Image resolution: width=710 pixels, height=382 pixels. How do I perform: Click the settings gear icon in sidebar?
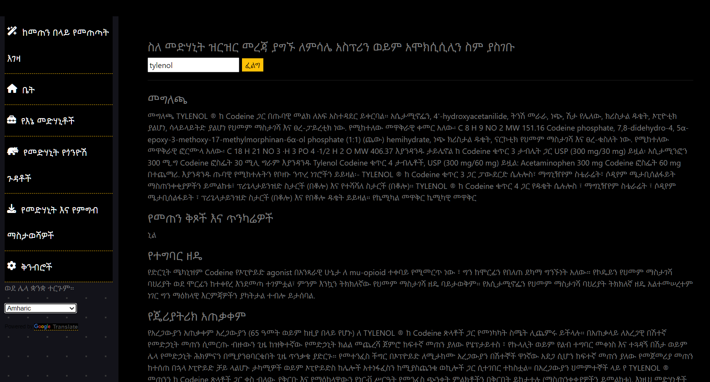click(x=12, y=266)
